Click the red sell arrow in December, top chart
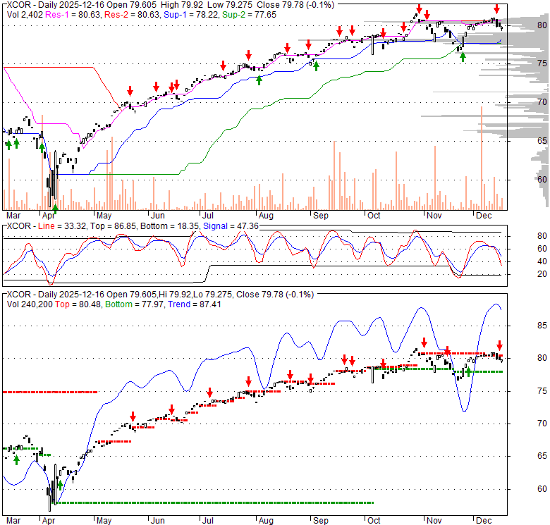The image size is (550, 525). [496, 8]
